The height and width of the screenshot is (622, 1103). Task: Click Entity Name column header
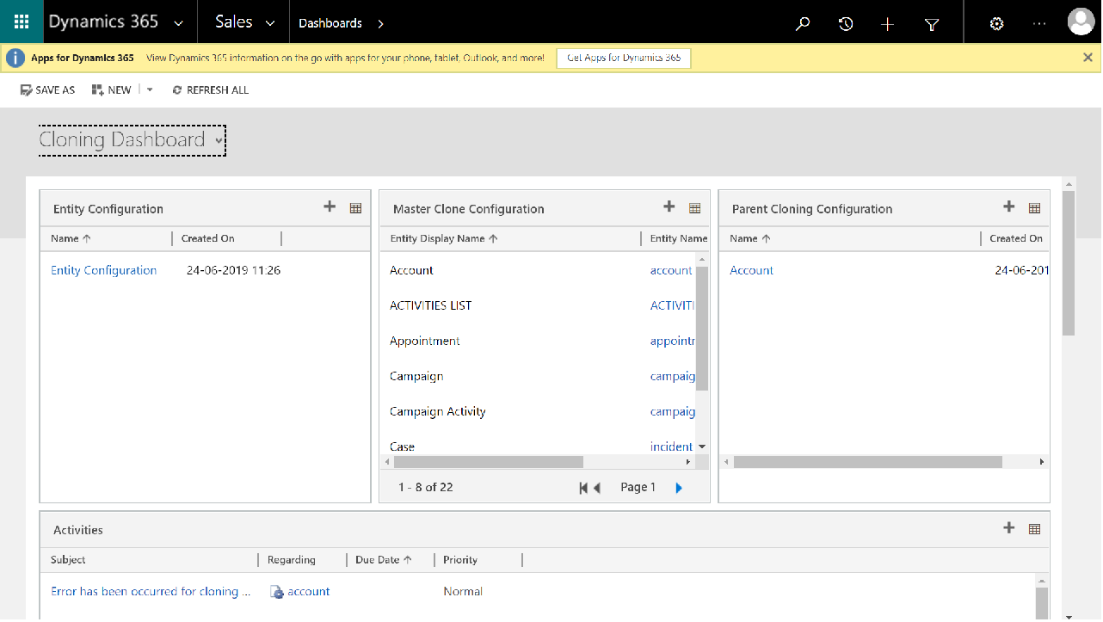coord(679,238)
